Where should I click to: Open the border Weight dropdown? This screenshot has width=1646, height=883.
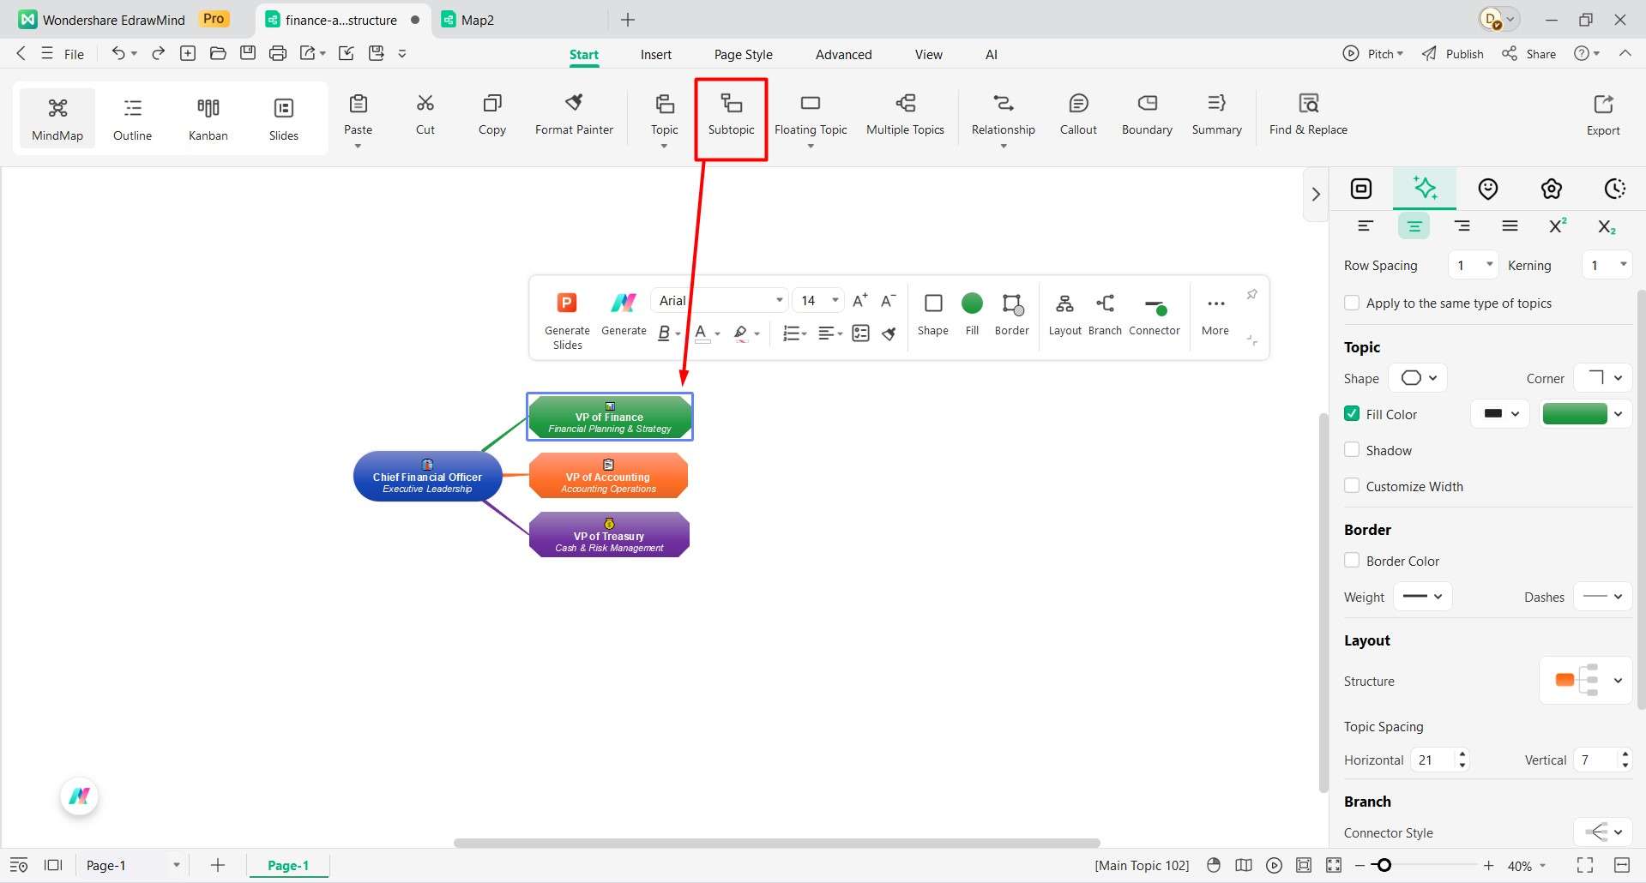[1422, 597]
